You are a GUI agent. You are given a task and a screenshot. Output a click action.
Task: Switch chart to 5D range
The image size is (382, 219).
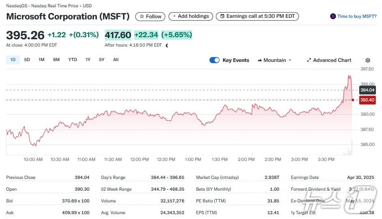27,60
